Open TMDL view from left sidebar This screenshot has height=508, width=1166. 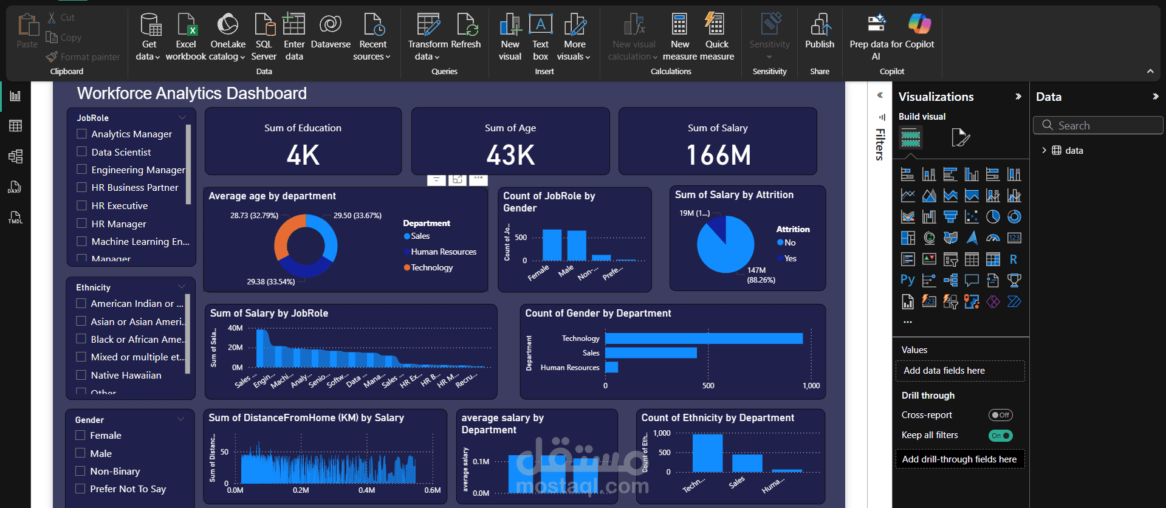pos(15,218)
